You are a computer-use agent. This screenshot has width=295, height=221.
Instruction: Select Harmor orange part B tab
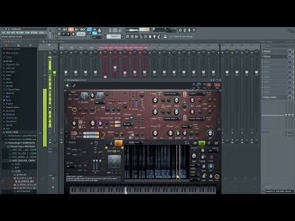click(118, 144)
